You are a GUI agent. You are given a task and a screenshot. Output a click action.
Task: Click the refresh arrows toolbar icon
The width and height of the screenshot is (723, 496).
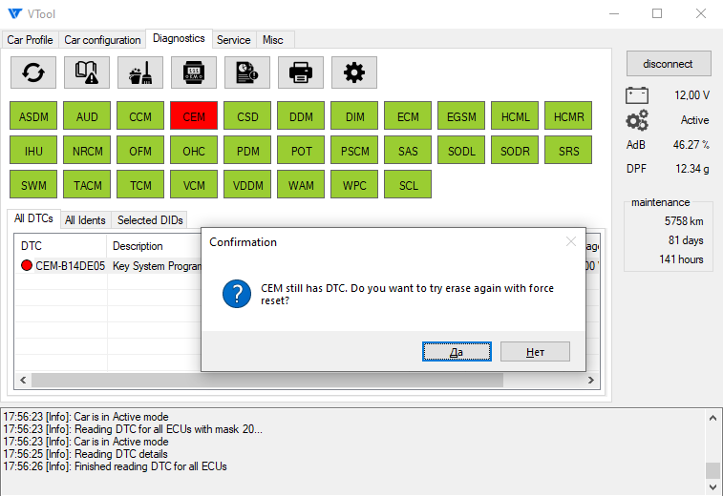[33, 72]
